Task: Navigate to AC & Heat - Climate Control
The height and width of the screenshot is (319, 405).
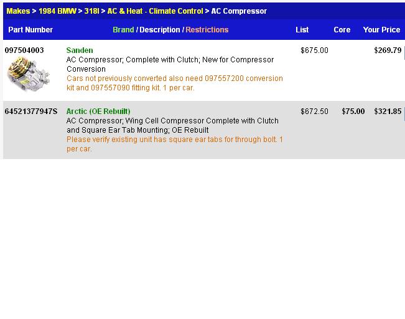Action: tap(155, 11)
